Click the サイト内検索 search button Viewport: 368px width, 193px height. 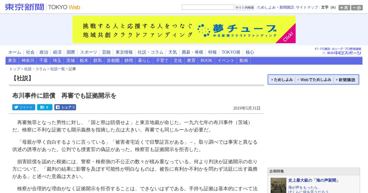click(245, 7)
